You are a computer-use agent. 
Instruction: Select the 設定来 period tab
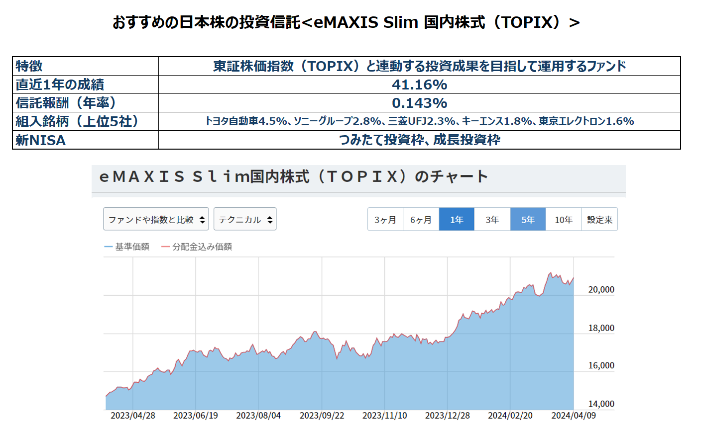point(599,219)
